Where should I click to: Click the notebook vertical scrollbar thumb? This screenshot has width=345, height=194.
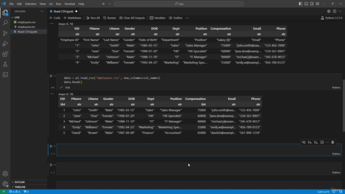click(343, 106)
